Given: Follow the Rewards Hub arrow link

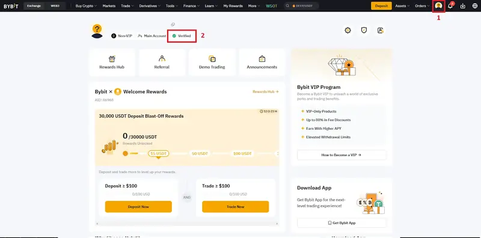Looking at the screenshot, I should coord(266,91).
